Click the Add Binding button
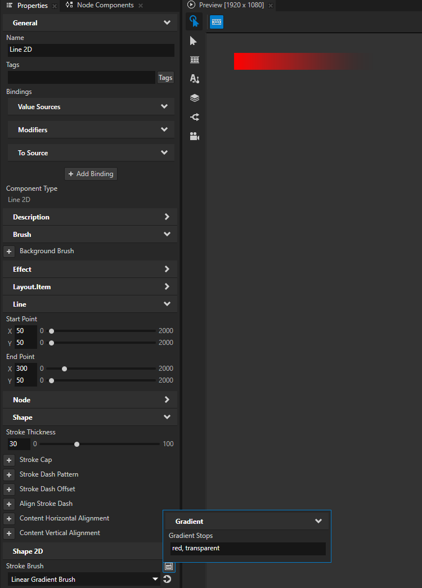The height and width of the screenshot is (588, 422). click(91, 173)
